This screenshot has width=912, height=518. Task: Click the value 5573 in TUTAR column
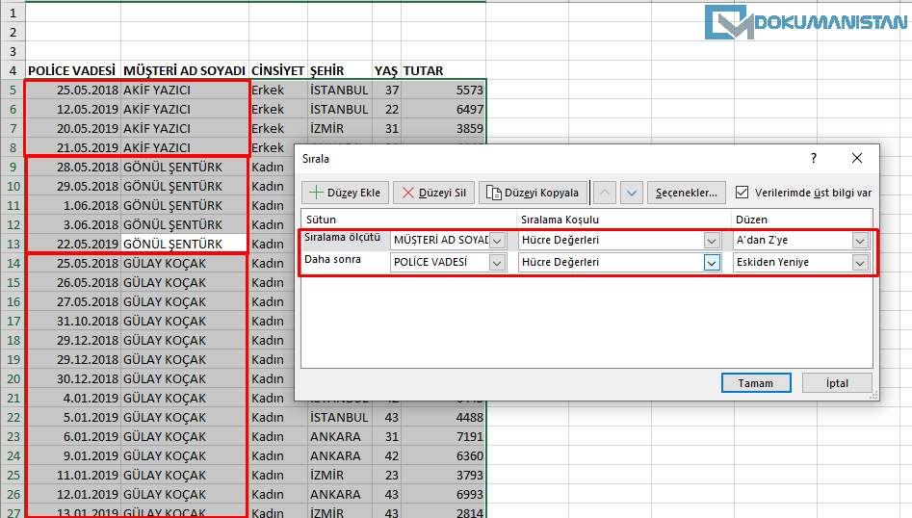(x=443, y=91)
